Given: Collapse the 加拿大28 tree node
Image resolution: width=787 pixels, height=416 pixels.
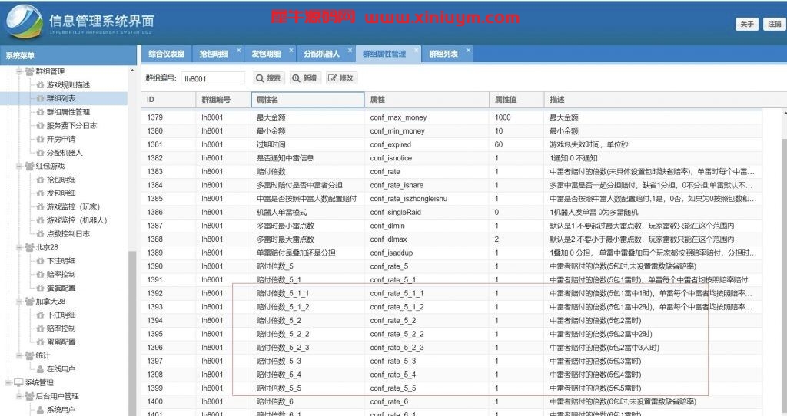Looking at the screenshot, I should pos(18,302).
